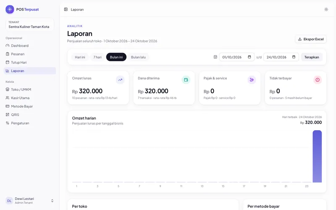
Task: Open the Tutup Hari menu item
Action: click(x=30, y=62)
